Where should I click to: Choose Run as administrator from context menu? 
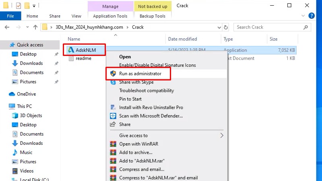140,74
